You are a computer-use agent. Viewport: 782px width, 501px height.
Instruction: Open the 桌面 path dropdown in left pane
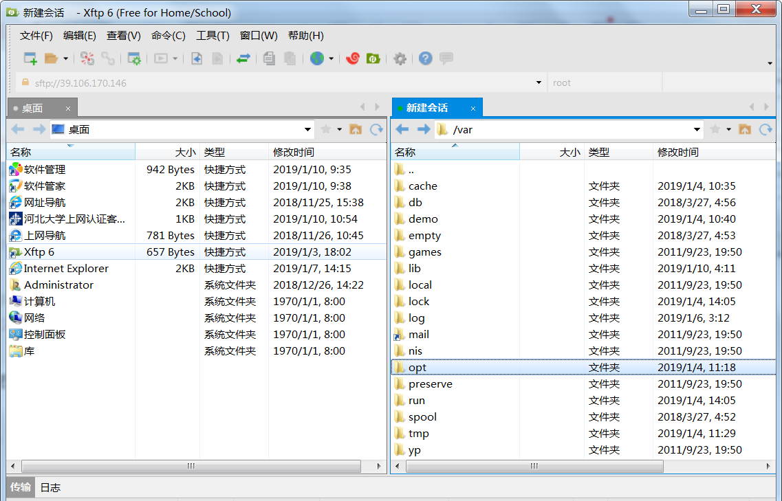[x=307, y=129]
